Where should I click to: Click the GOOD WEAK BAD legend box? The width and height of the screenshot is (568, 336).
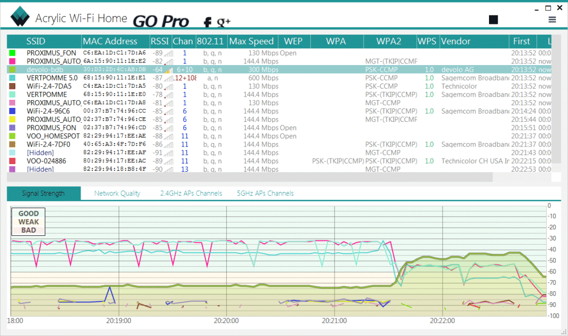[x=28, y=221]
